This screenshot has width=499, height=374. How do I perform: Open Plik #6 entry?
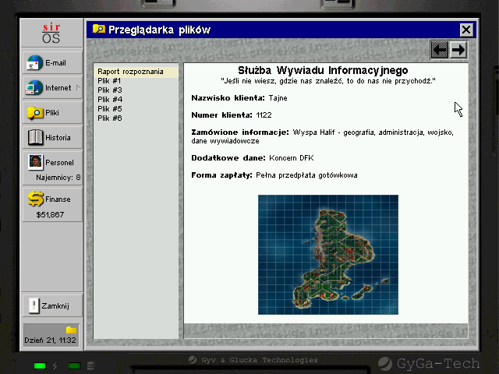coord(110,118)
